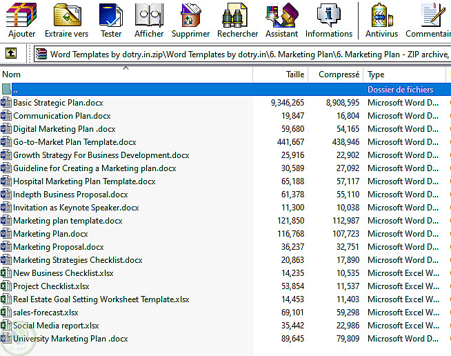Image resolution: width=451 pixels, height=356 pixels.
Task: Click size value 89,645
Action: tap(292, 339)
